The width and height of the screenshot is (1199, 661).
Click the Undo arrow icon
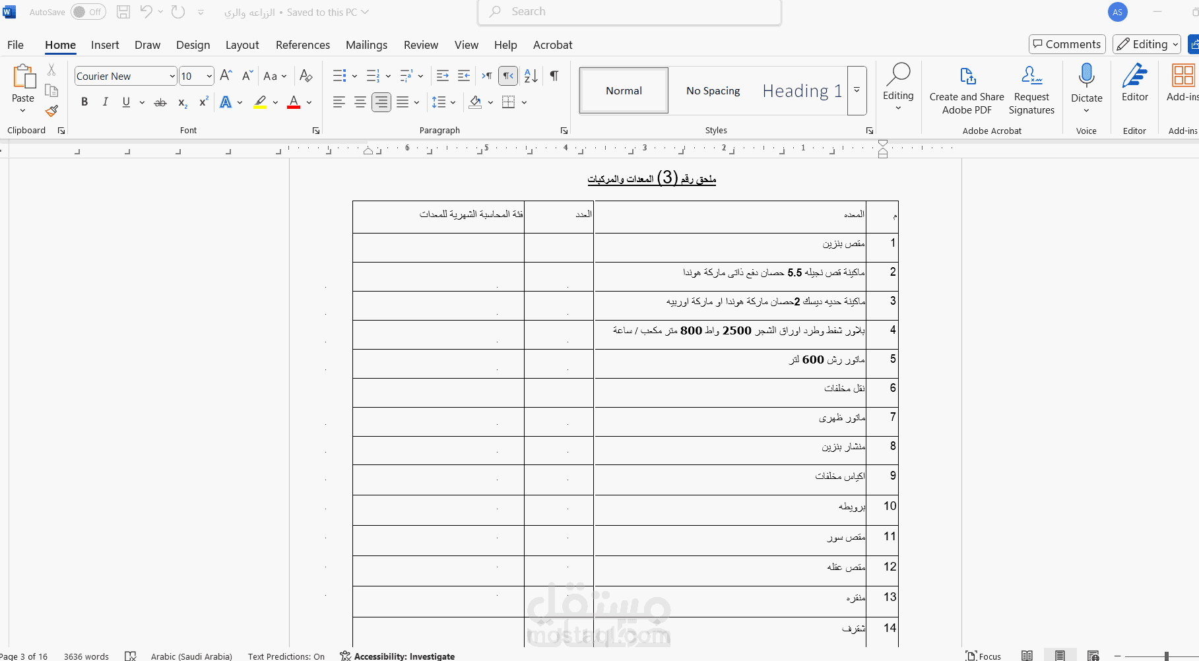pyautogui.click(x=146, y=12)
